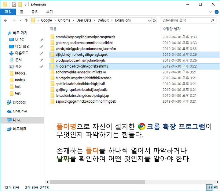Screen dimensions: 220x191
Task: Click the new folder quick access icon
Action: click(20, 5)
